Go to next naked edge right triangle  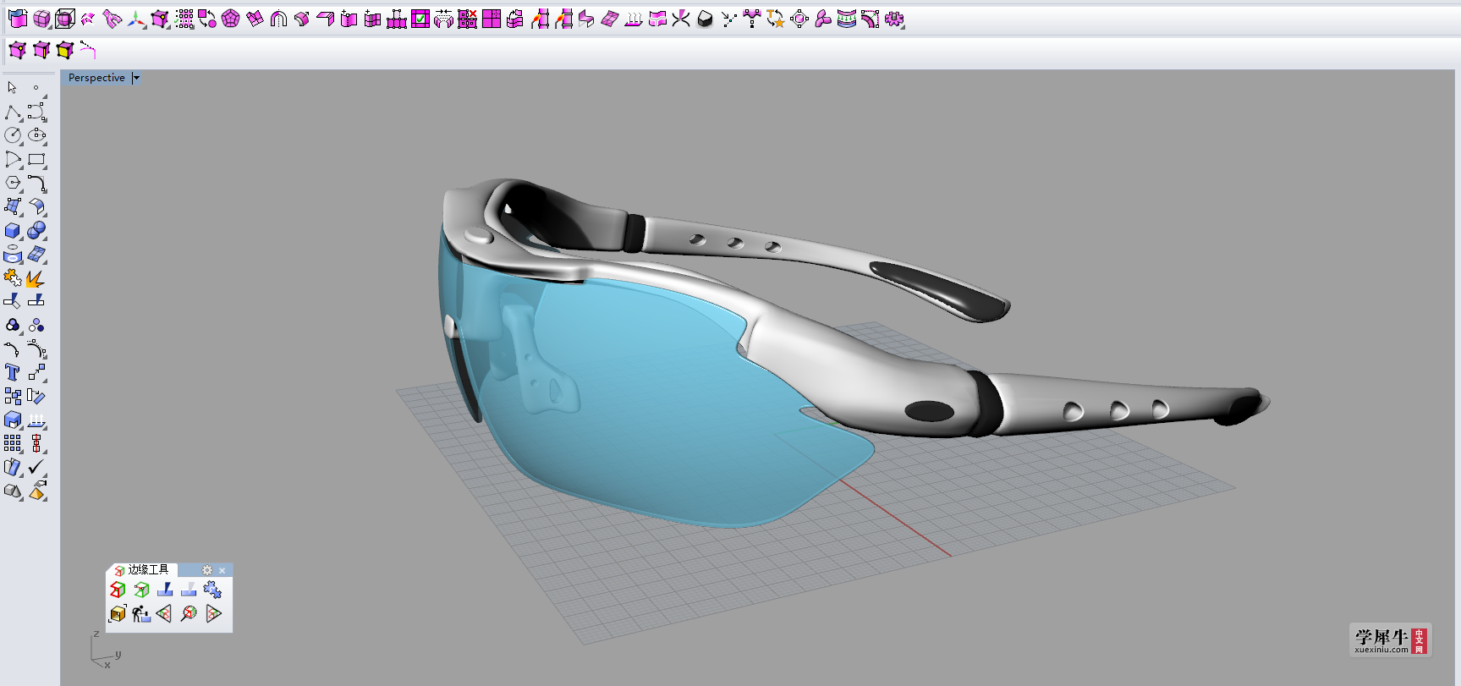coord(212,613)
